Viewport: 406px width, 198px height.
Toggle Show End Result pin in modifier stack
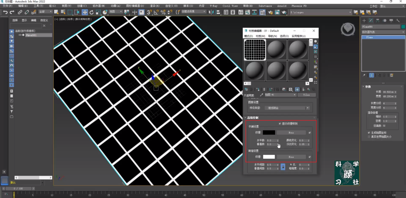click(372, 75)
